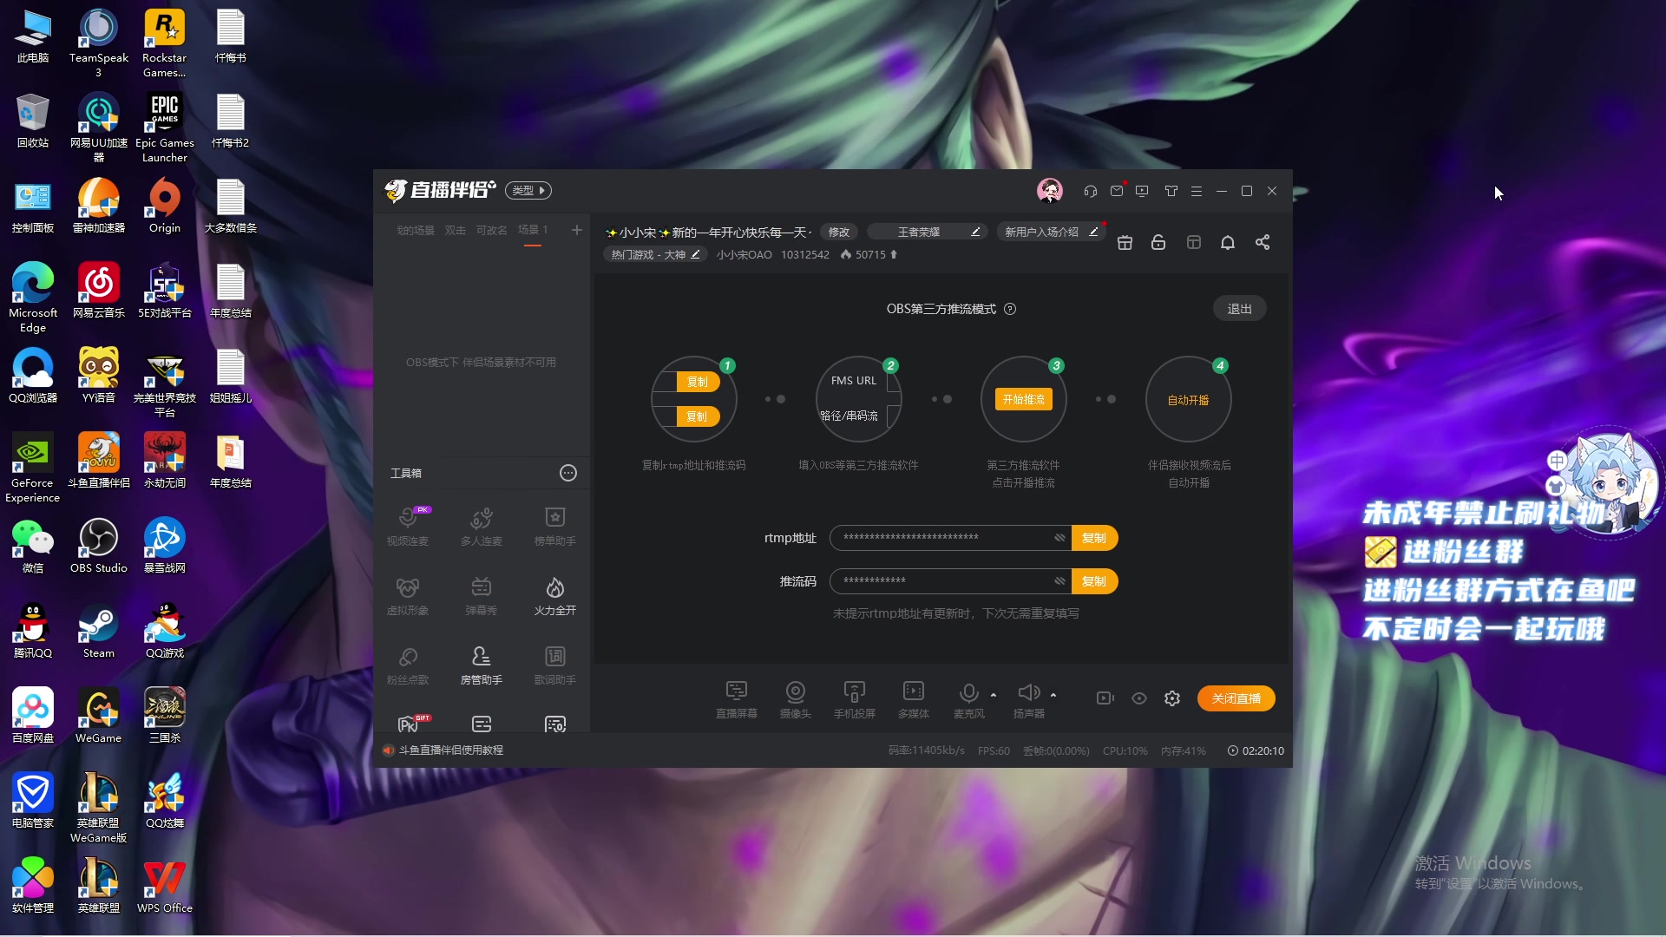
Task: Open settings gear in bottom toolbar
Action: 1172,698
